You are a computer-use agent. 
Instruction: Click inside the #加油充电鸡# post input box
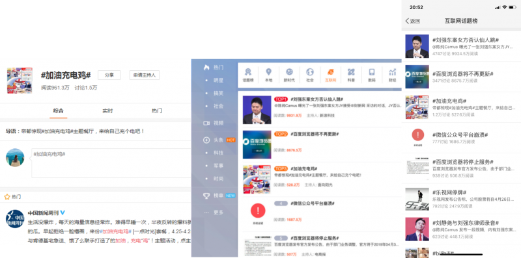tap(111, 163)
